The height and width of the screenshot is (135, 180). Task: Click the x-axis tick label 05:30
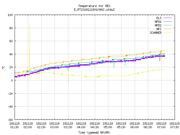(x=121, y=127)
